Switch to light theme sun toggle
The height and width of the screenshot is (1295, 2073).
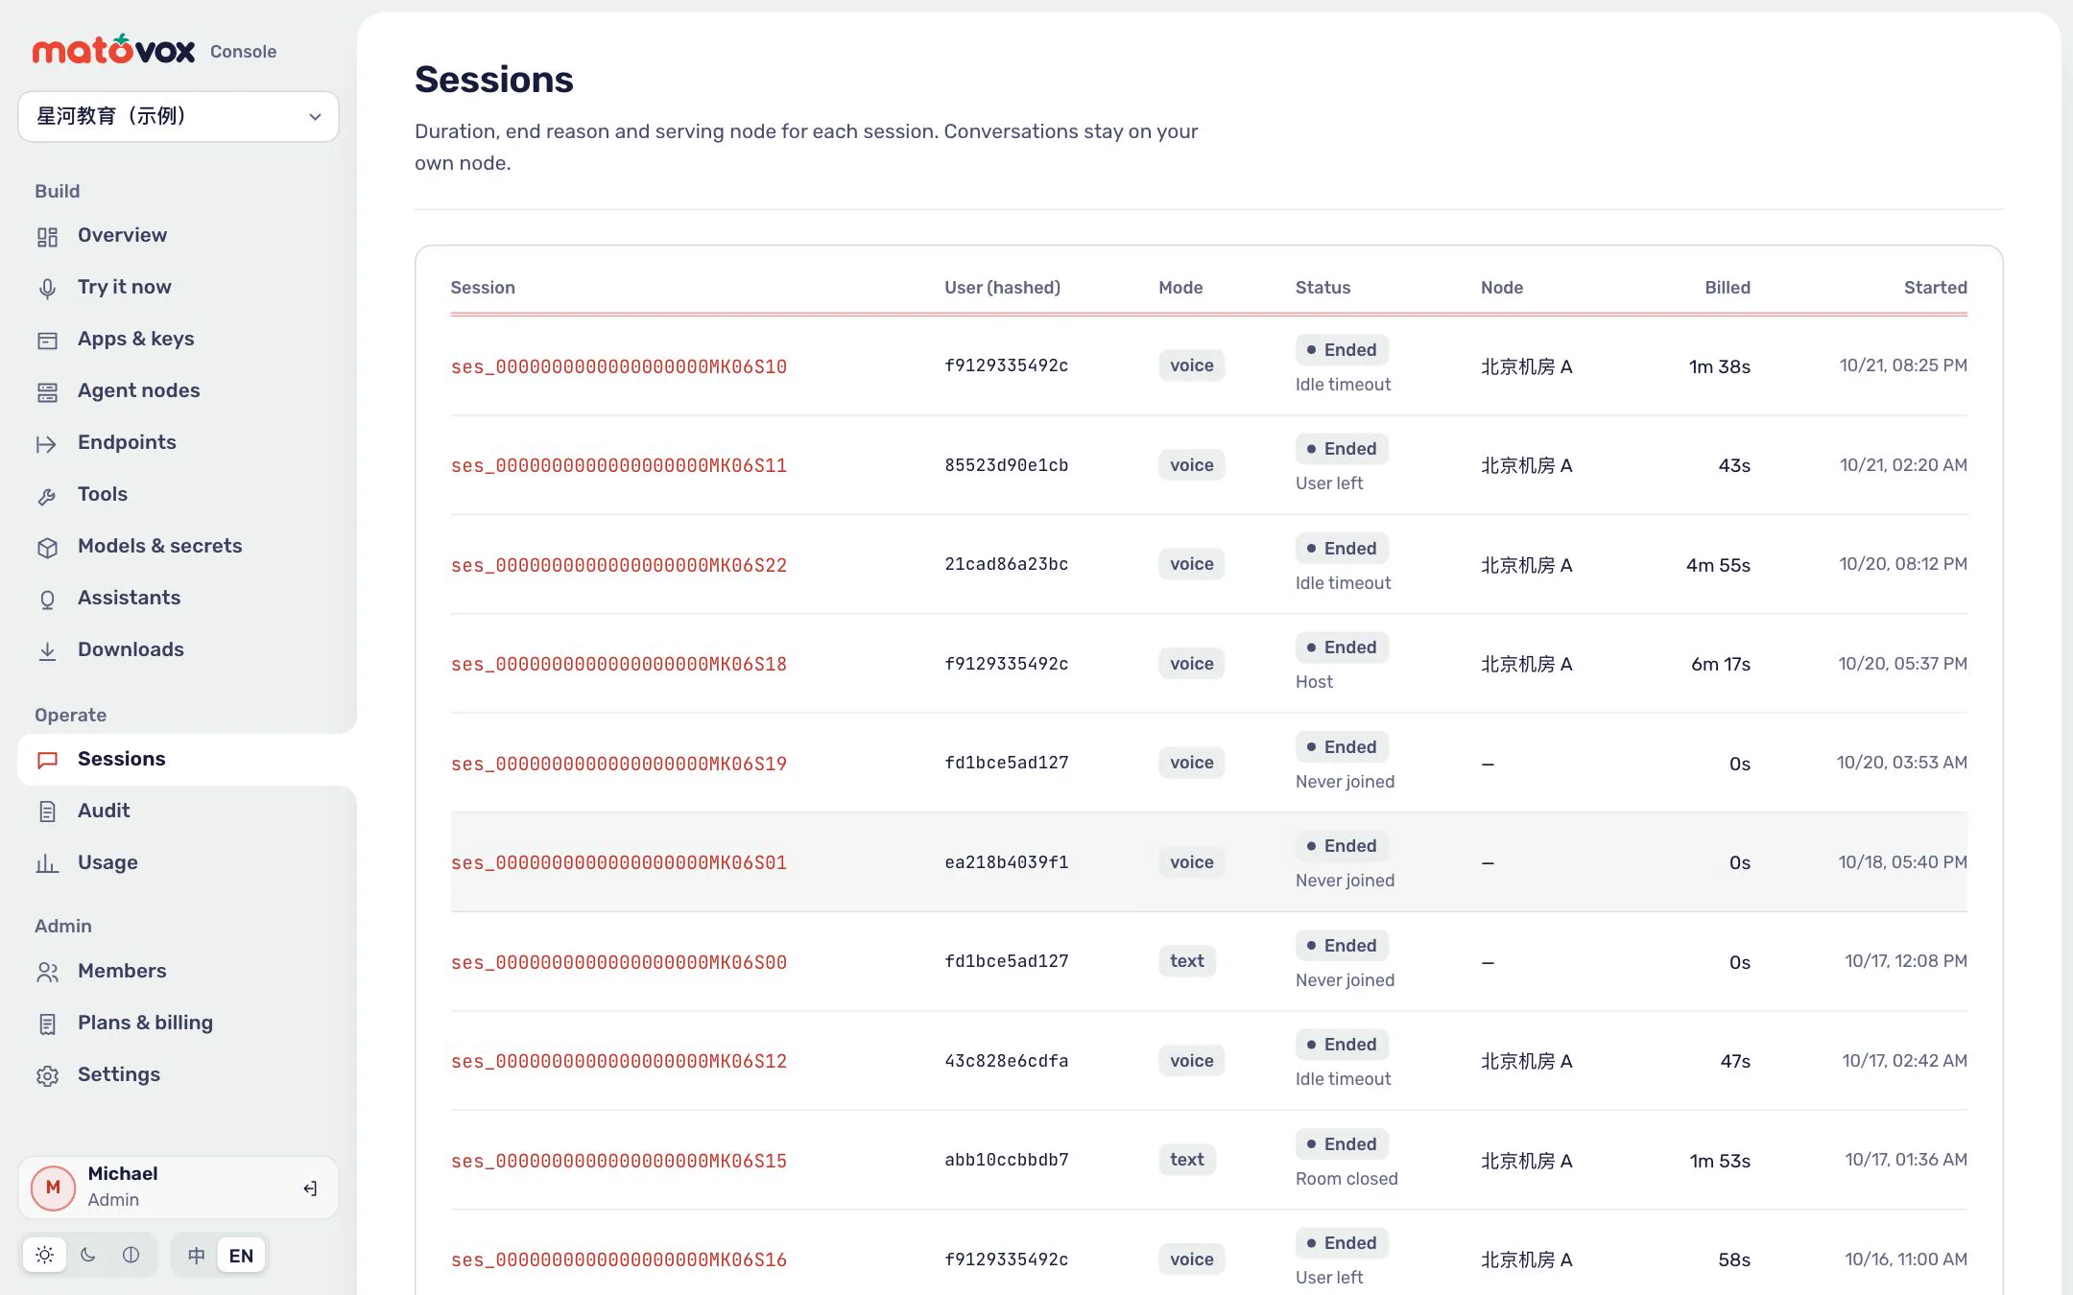44,1255
